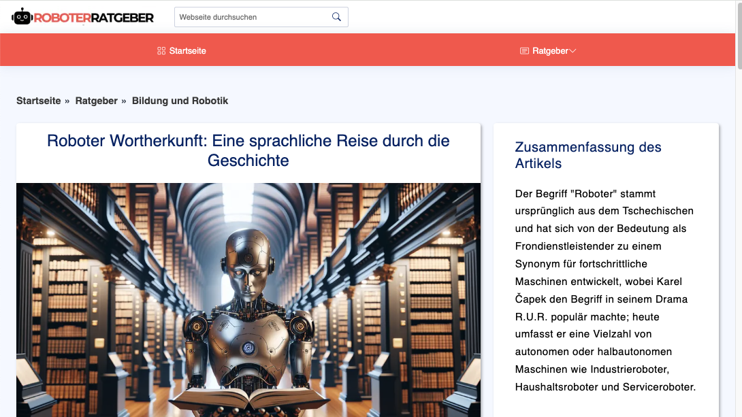742x417 pixels.
Task: Go to Startseite via the breadcrumb
Action: pos(38,101)
